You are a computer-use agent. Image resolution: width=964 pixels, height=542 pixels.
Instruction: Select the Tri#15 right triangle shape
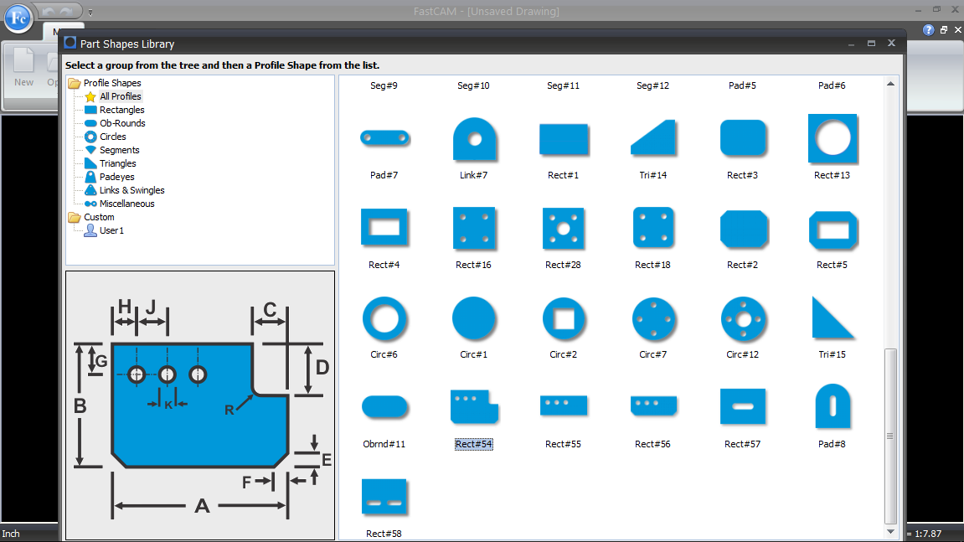[833, 318]
